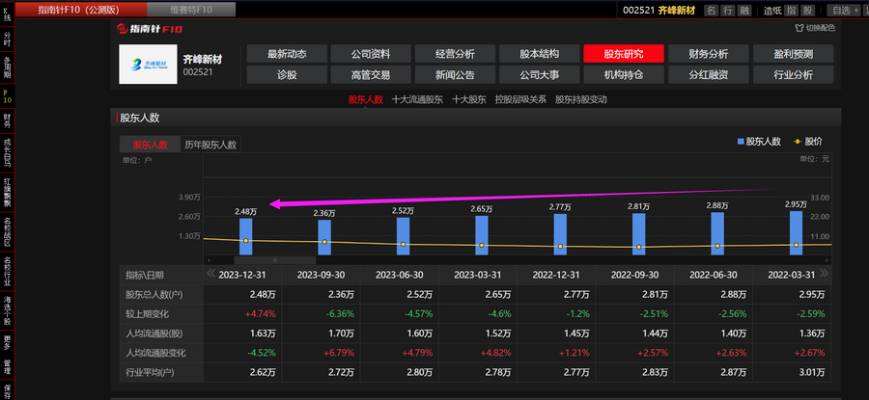
Task: Open 机构持仓 section
Action: pos(624,74)
